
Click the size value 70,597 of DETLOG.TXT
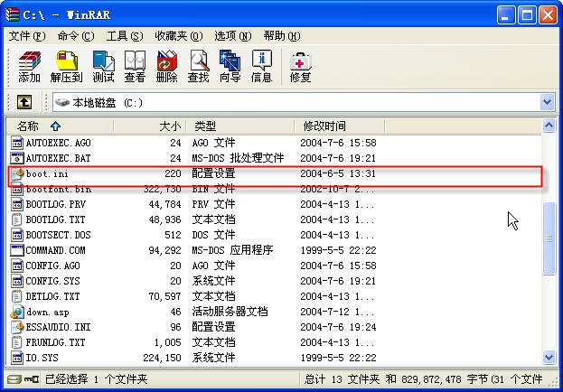[164, 296]
